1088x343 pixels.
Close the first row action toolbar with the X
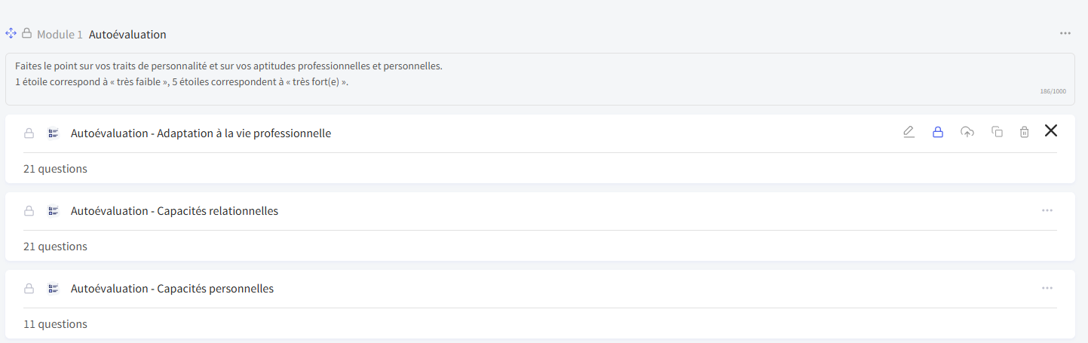coord(1051,131)
